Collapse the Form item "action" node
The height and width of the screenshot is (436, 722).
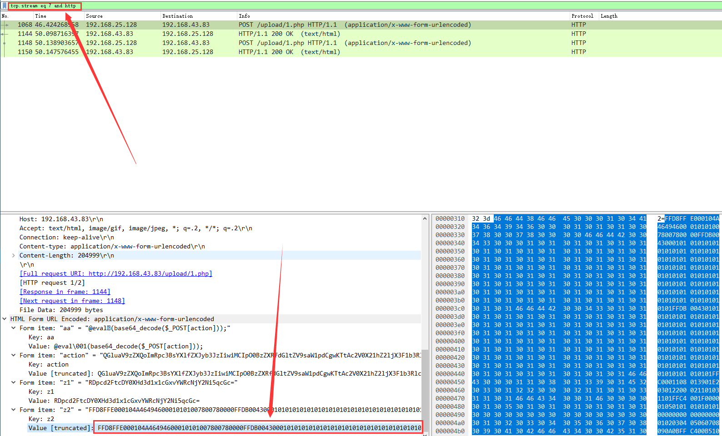[14, 356]
